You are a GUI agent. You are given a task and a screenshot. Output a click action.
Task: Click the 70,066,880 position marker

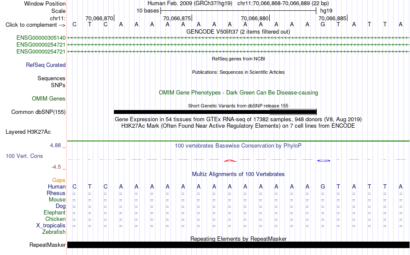point(255,18)
